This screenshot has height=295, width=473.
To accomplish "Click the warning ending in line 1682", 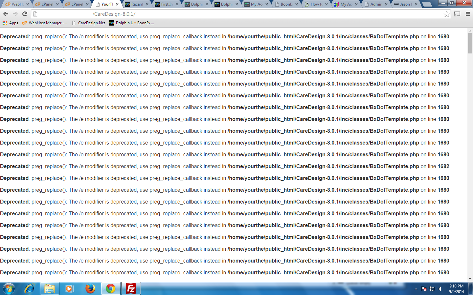I will coord(225,166).
